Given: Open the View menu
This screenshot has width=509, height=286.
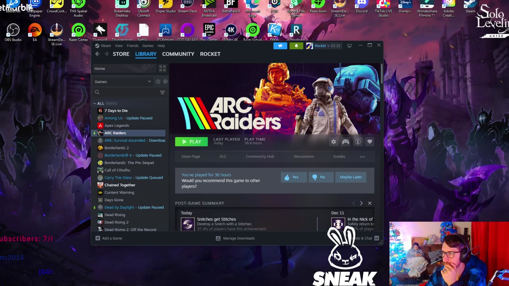Looking at the screenshot, I should pyautogui.click(x=119, y=46).
